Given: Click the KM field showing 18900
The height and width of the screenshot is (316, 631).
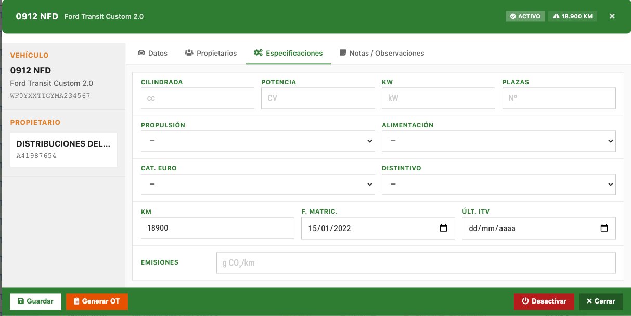Looking at the screenshot, I should (217, 228).
